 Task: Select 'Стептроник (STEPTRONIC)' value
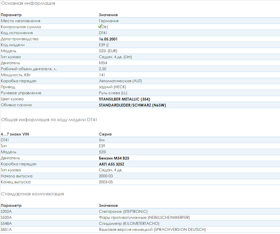123,212
